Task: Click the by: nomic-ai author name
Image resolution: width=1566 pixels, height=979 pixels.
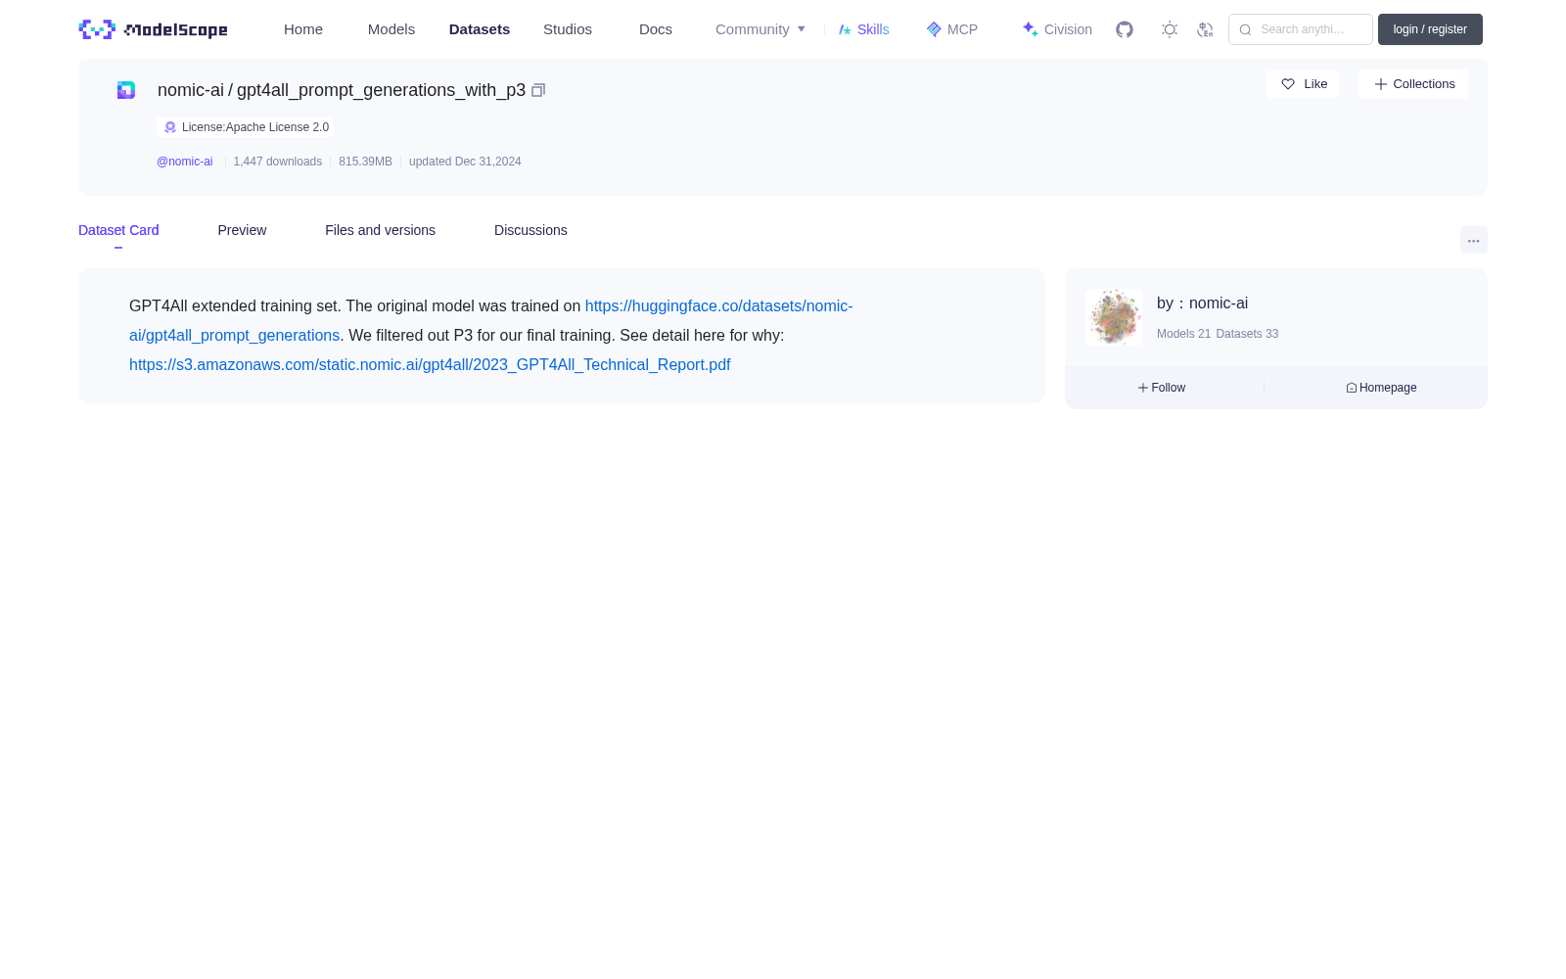Action: click(1202, 303)
